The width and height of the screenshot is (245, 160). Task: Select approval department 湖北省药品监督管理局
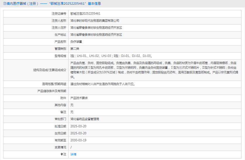(x=85, y=119)
